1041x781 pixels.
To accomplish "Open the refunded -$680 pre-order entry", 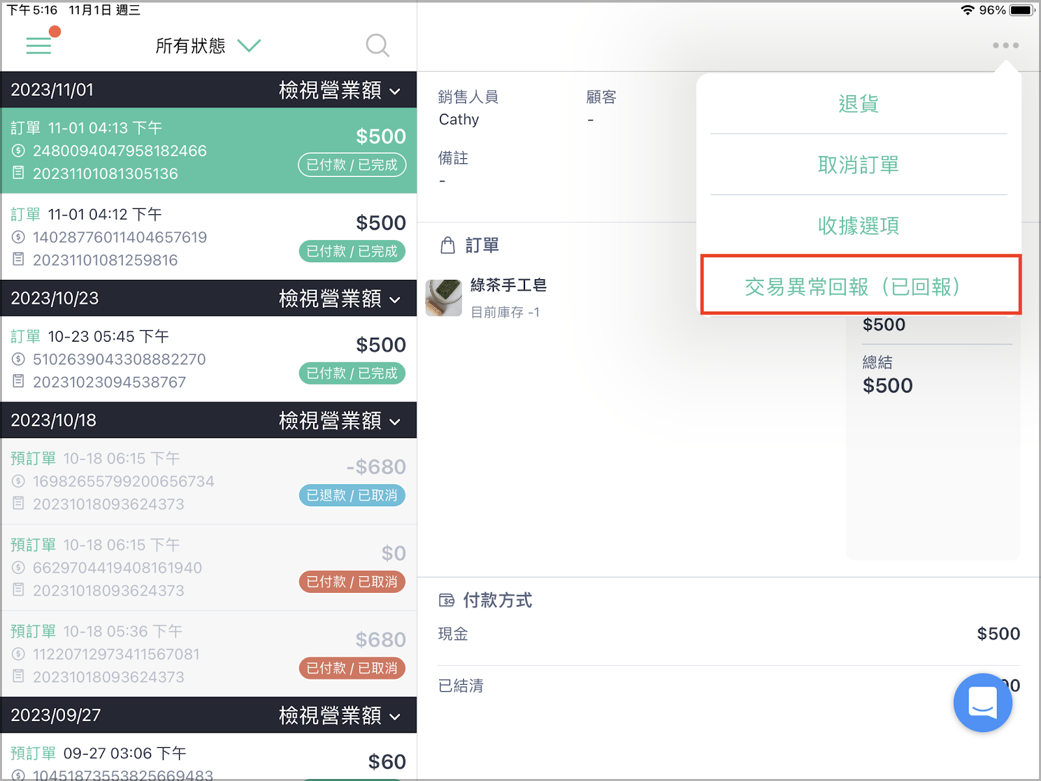I will coord(209,481).
